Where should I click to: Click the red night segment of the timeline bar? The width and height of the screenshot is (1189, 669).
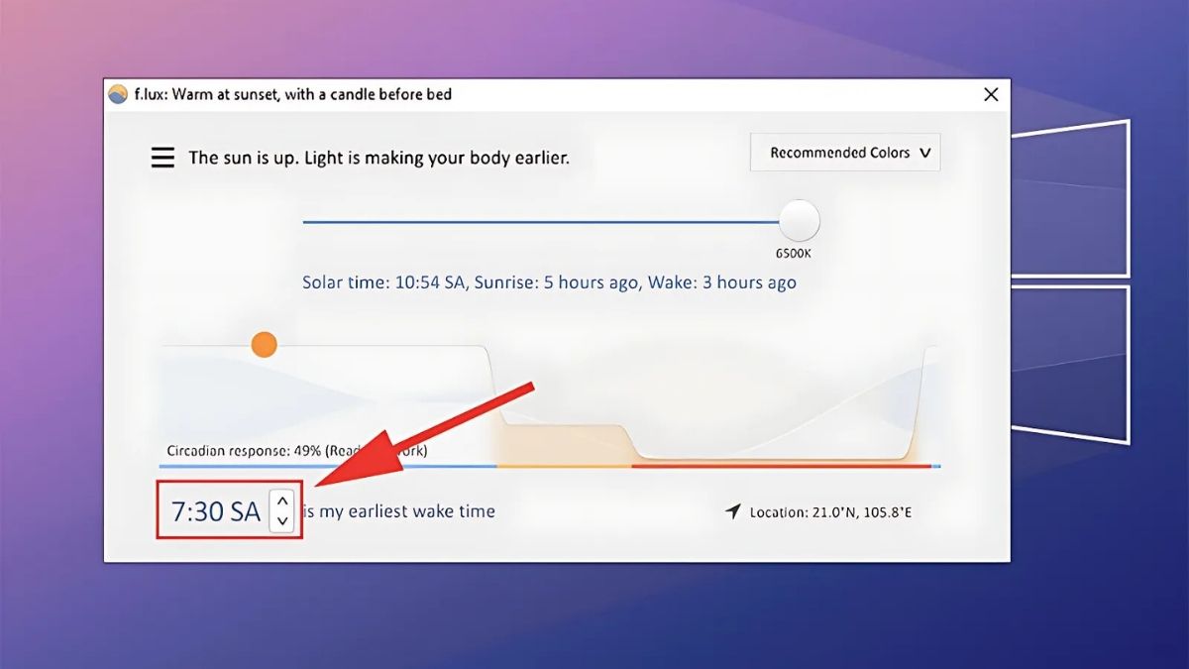pyautogui.click(x=782, y=466)
